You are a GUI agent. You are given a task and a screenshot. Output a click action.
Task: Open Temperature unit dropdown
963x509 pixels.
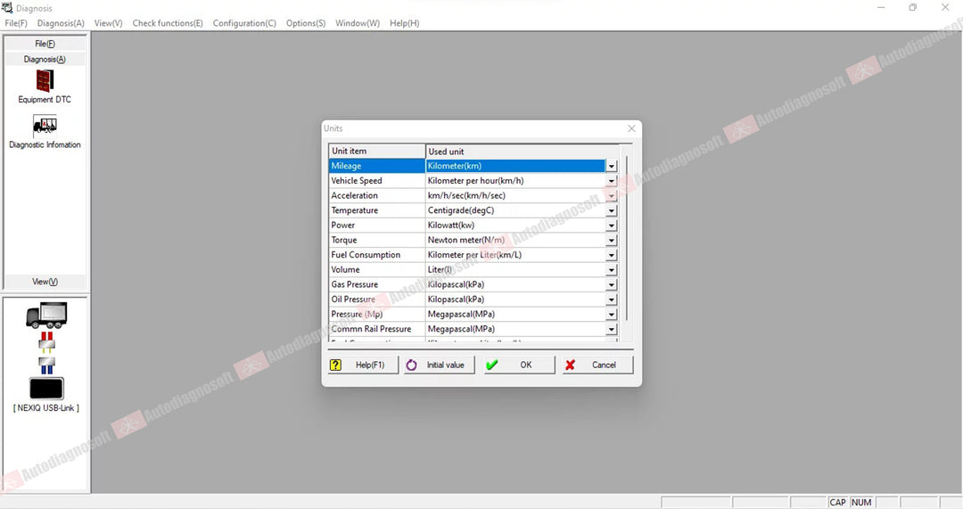(611, 210)
